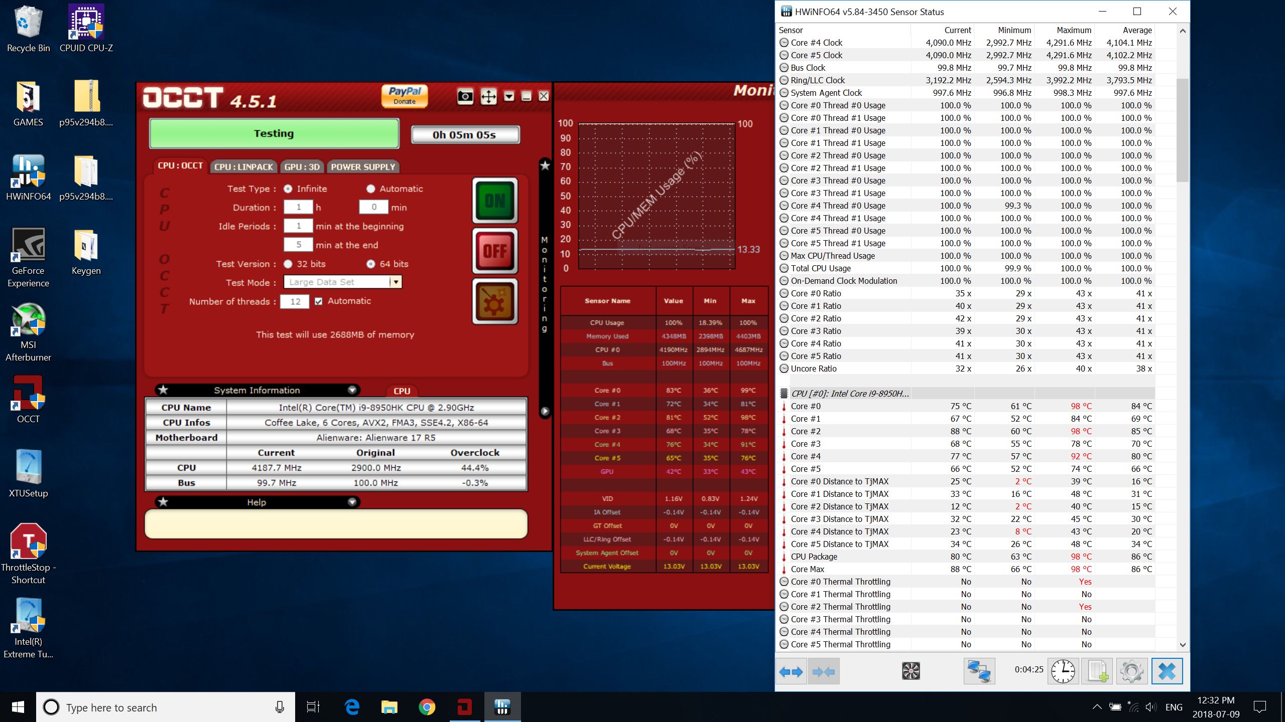The height and width of the screenshot is (722, 1285).
Task: Click the PayPal Donate button
Action: pos(405,96)
